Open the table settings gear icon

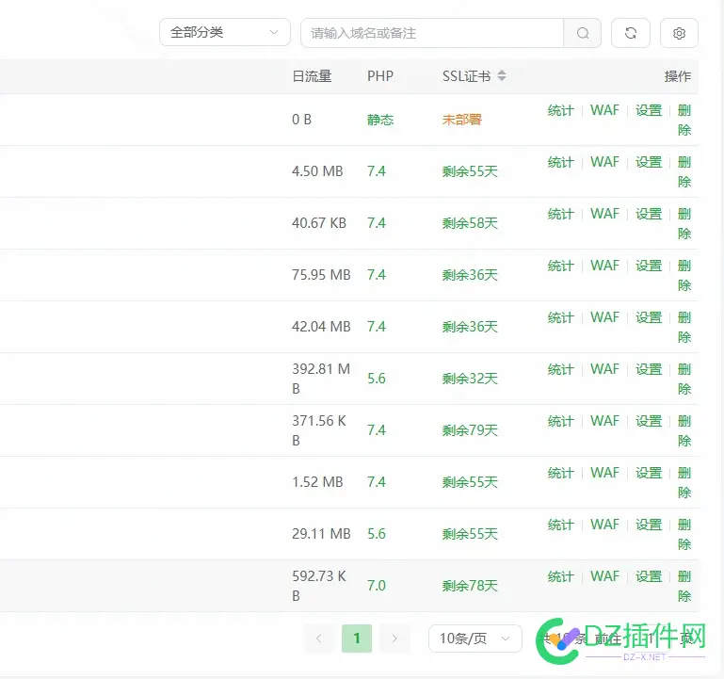[679, 33]
